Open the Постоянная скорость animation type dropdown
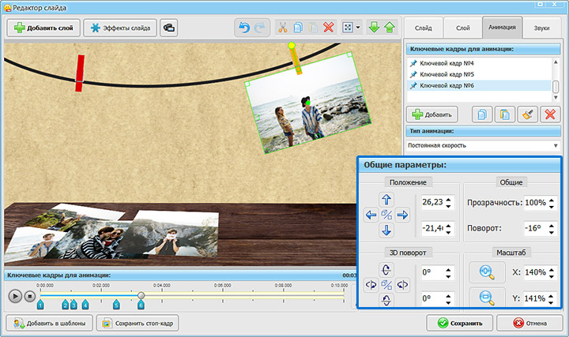569x337 pixels. 483,145
